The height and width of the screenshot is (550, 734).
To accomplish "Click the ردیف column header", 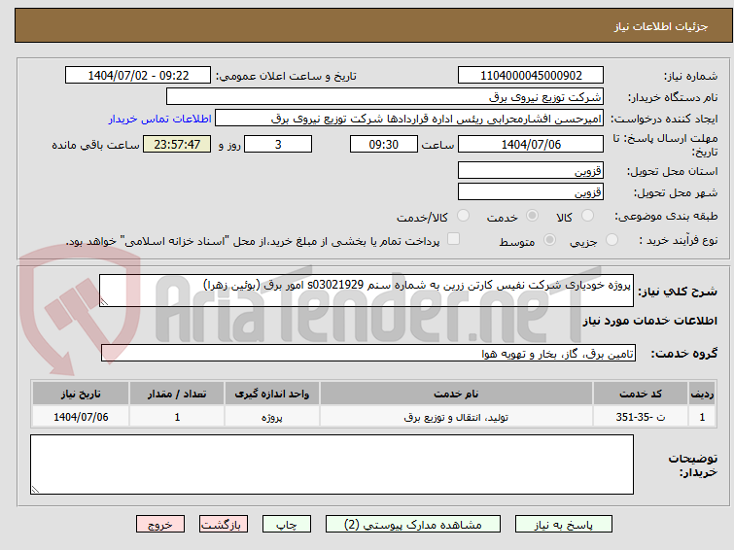I will pyautogui.click(x=702, y=394).
